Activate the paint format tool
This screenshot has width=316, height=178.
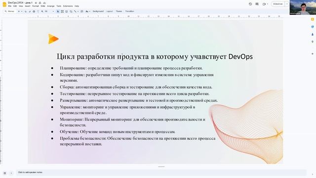point(38,11)
